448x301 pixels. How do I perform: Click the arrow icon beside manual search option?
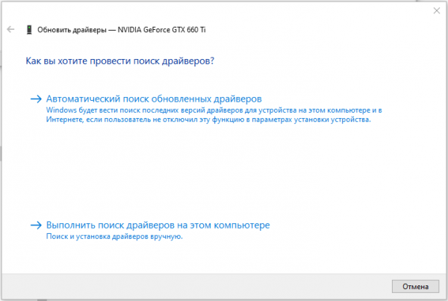click(37, 226)
